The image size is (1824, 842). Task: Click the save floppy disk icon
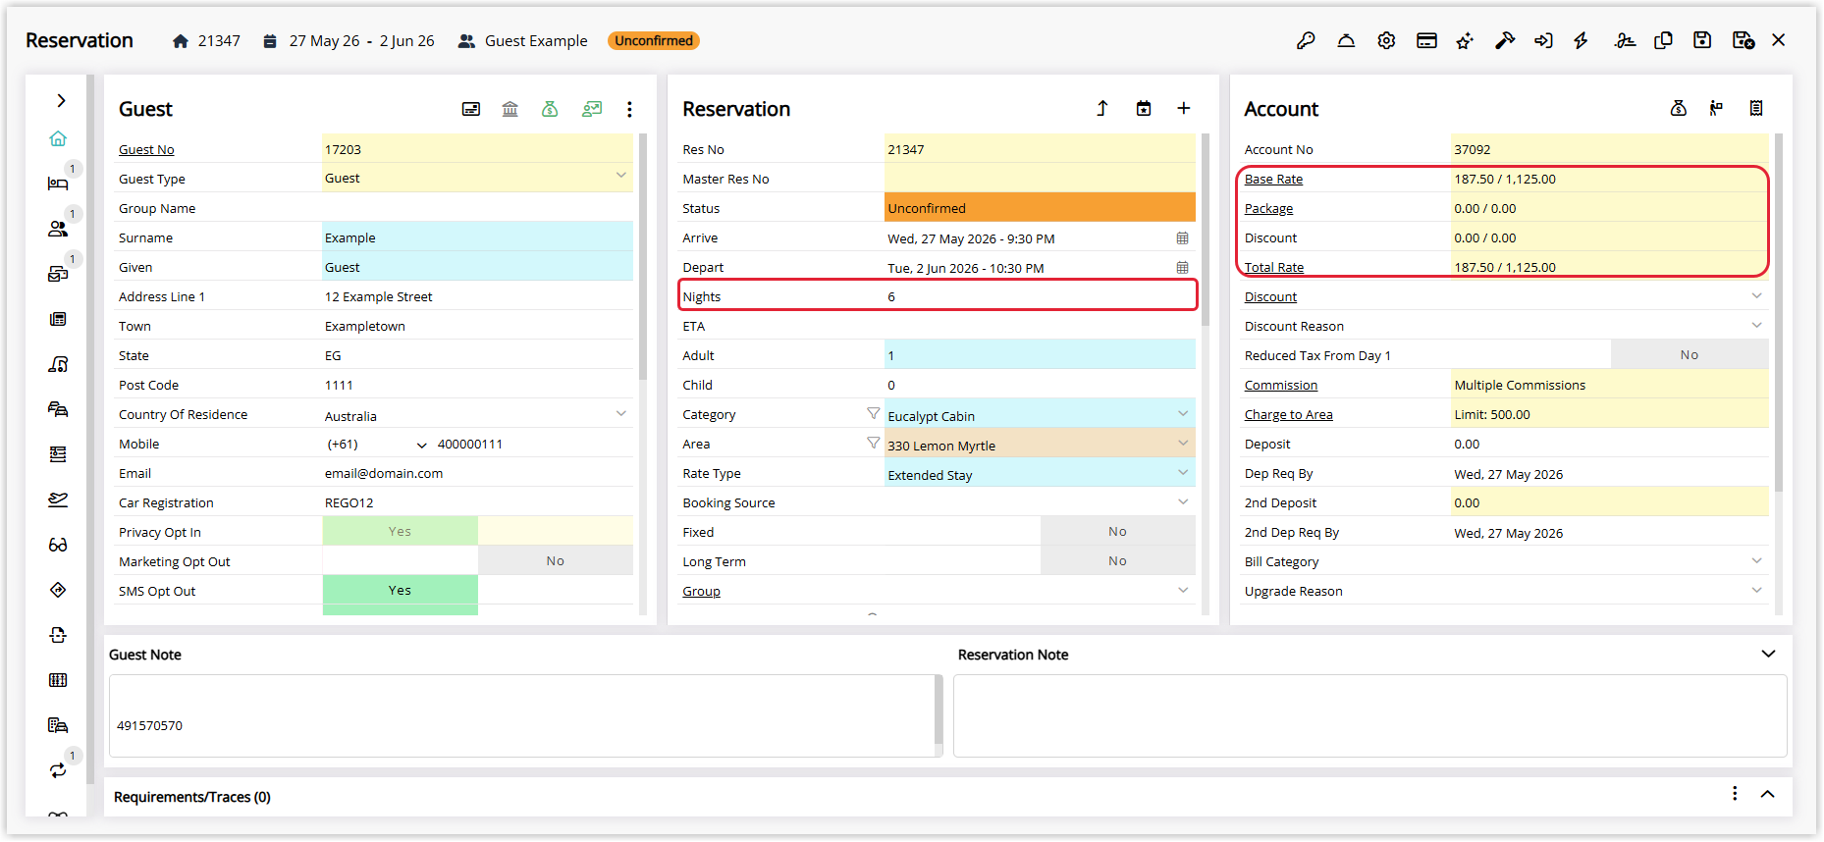pos(1702,40)
